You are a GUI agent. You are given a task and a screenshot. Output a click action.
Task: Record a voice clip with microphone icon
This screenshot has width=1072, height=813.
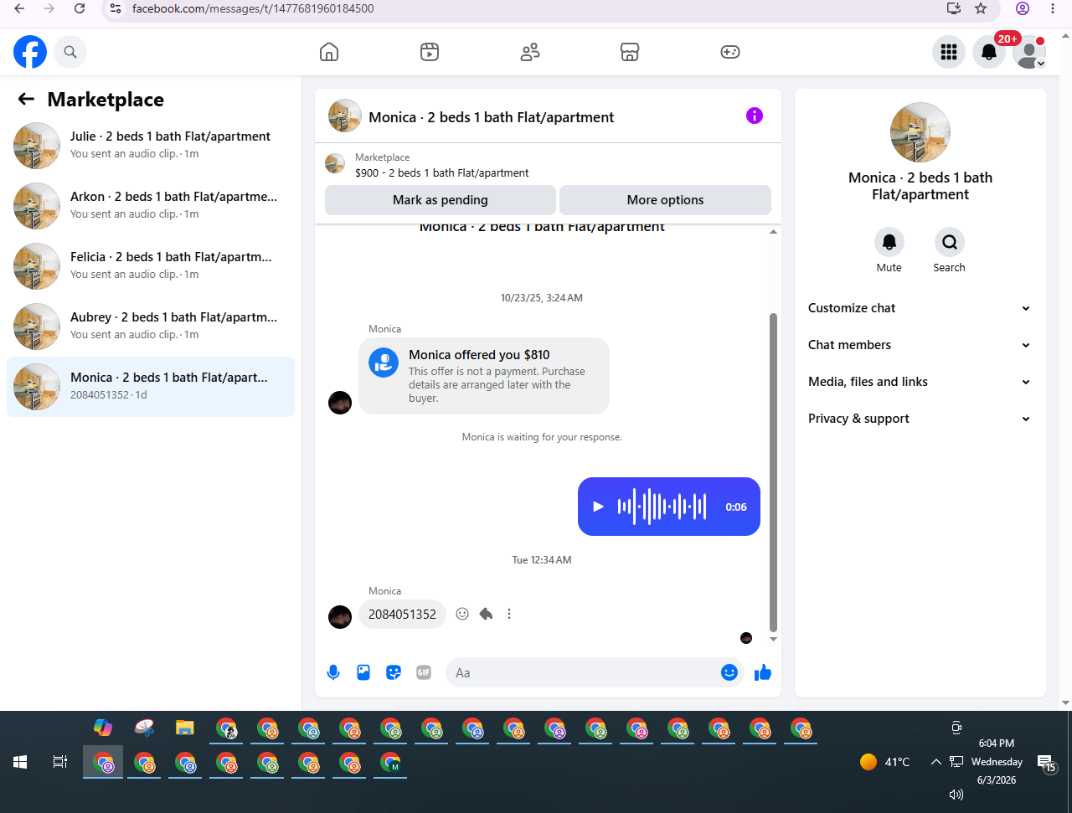(x=333, y=672)
